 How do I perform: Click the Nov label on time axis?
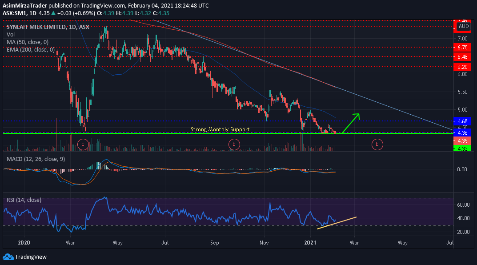click(264, 242)
